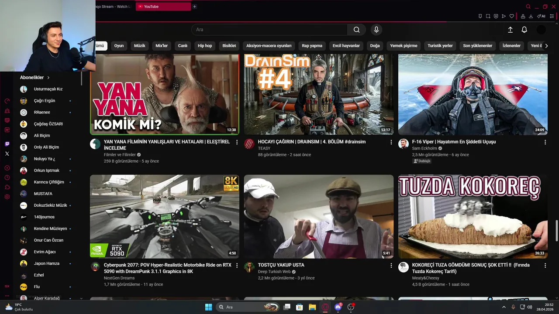Expand the Abonelikler section chevron
The height and width of the screenshot is (314, 559).
click(x=48, y=78)
